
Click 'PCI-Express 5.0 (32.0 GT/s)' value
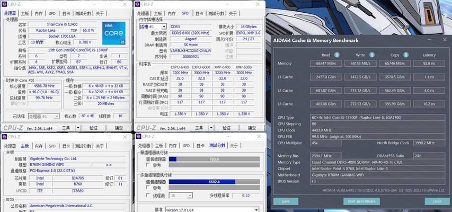point(77,171)
